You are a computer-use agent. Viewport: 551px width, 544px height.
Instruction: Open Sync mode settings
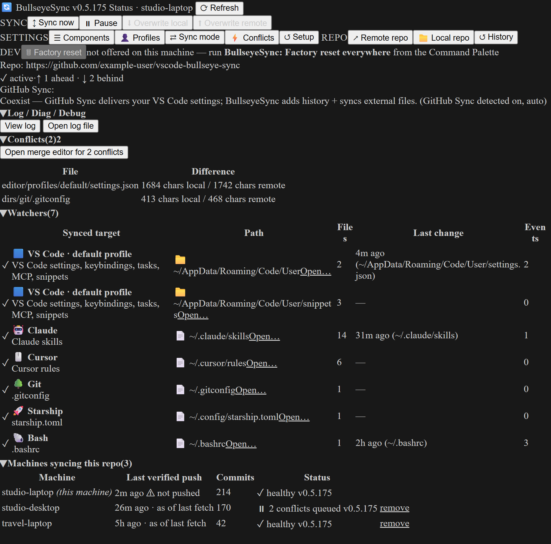195,37
